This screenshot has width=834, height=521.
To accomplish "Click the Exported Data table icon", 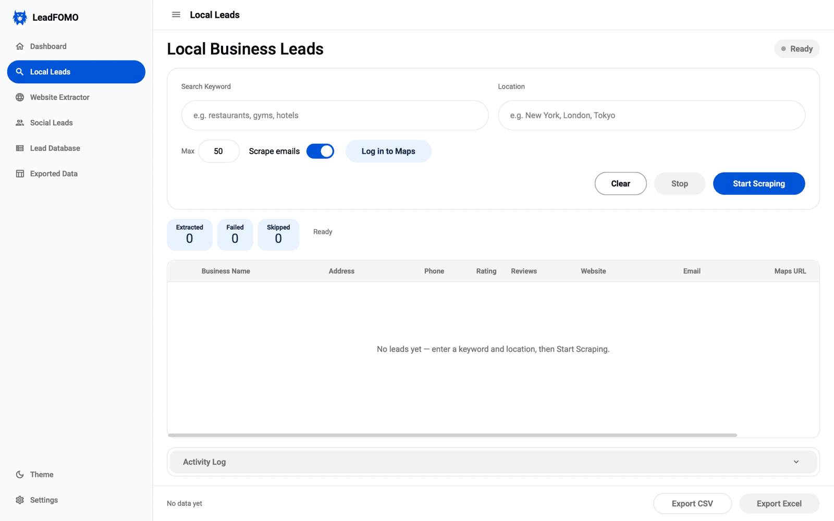I will [20, 174].
